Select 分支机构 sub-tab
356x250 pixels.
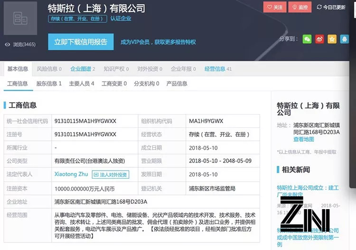click(147, 84)
